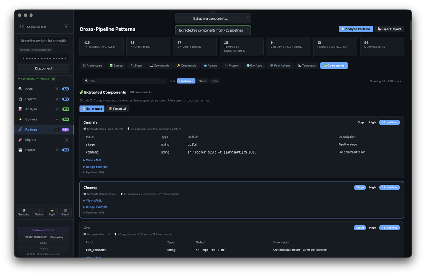Sort by Name

pos(202,81)
